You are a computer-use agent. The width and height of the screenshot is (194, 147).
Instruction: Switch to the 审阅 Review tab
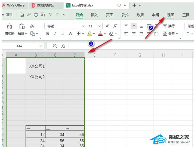155,15
